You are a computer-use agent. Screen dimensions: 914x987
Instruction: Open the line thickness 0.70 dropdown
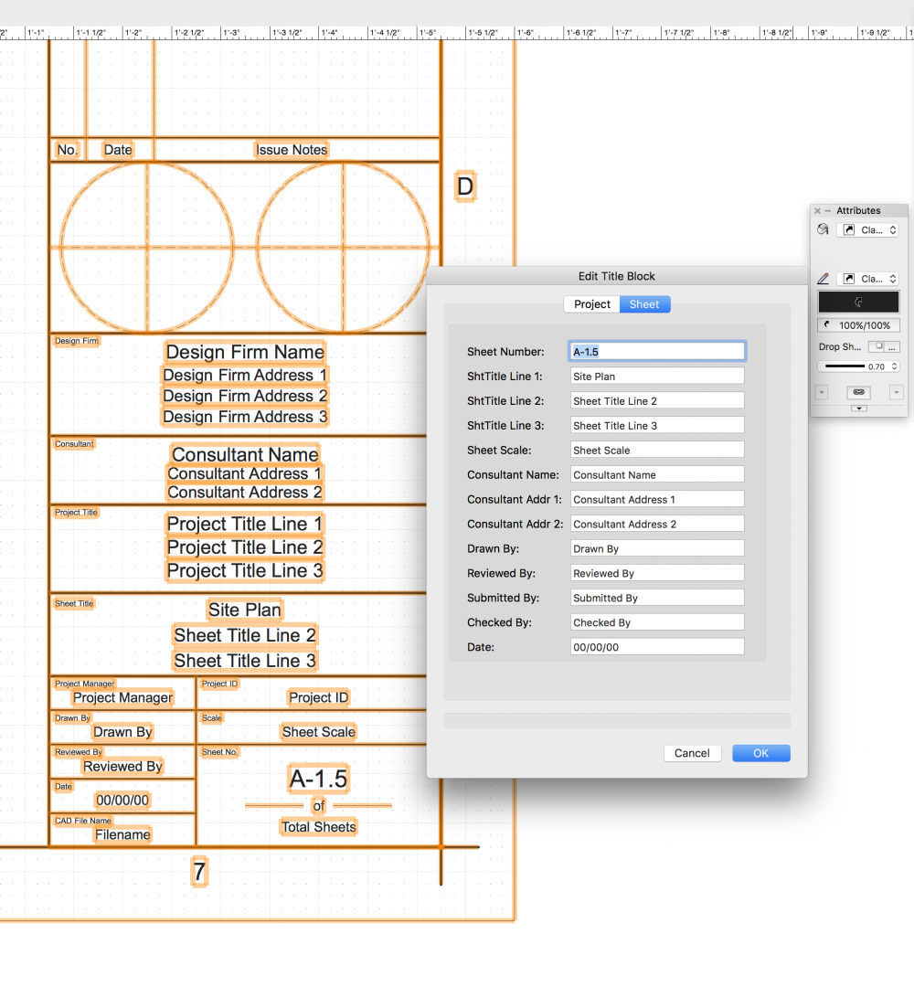click(858, 366)
